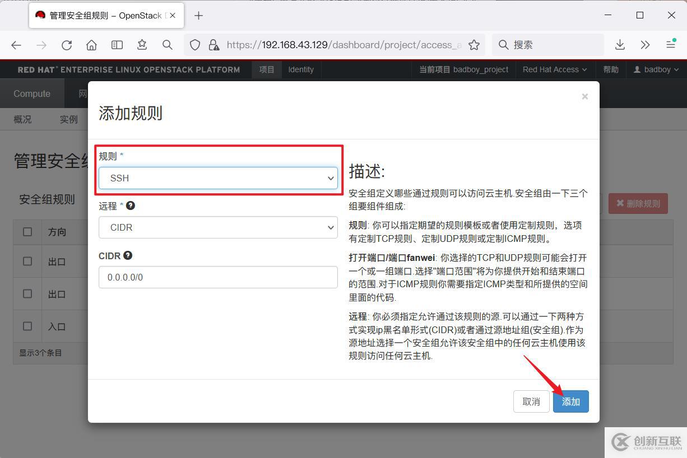Click help icon next to 远程 label
687x458 pixels.
[131, 205]
